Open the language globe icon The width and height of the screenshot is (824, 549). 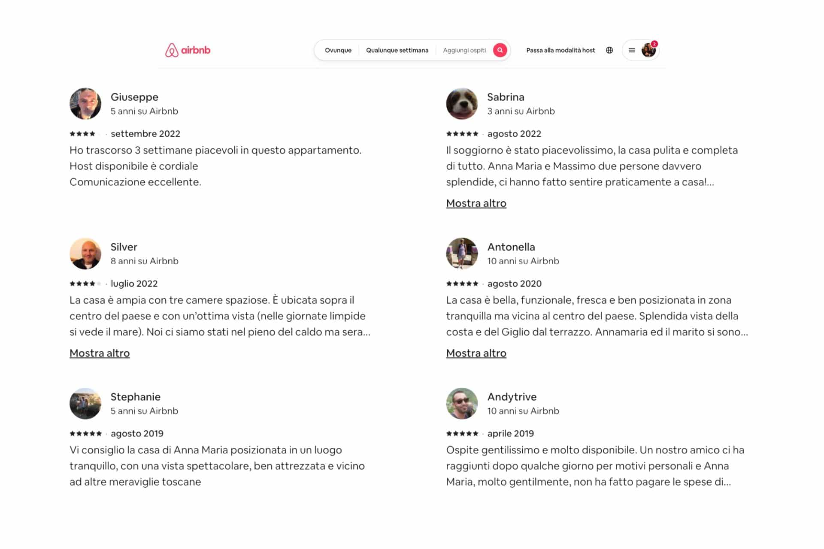click(x=609, y=50)
